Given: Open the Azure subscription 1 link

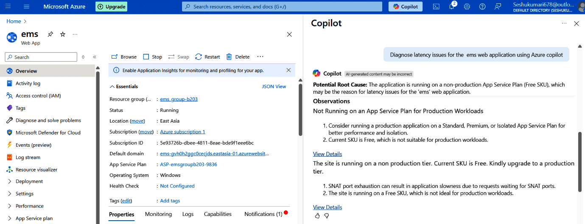Looking at the screenshot, I should click(x=182, y=132).
